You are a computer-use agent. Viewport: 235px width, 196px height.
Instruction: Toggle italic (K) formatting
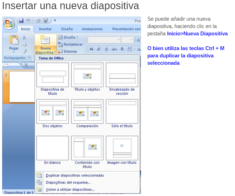point(99,49)
